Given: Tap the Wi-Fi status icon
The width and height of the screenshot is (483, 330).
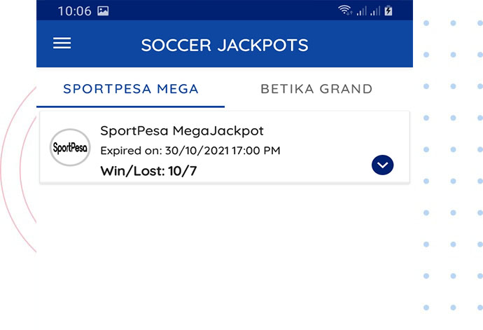Looking at the screenshot, I should (344, 11).
